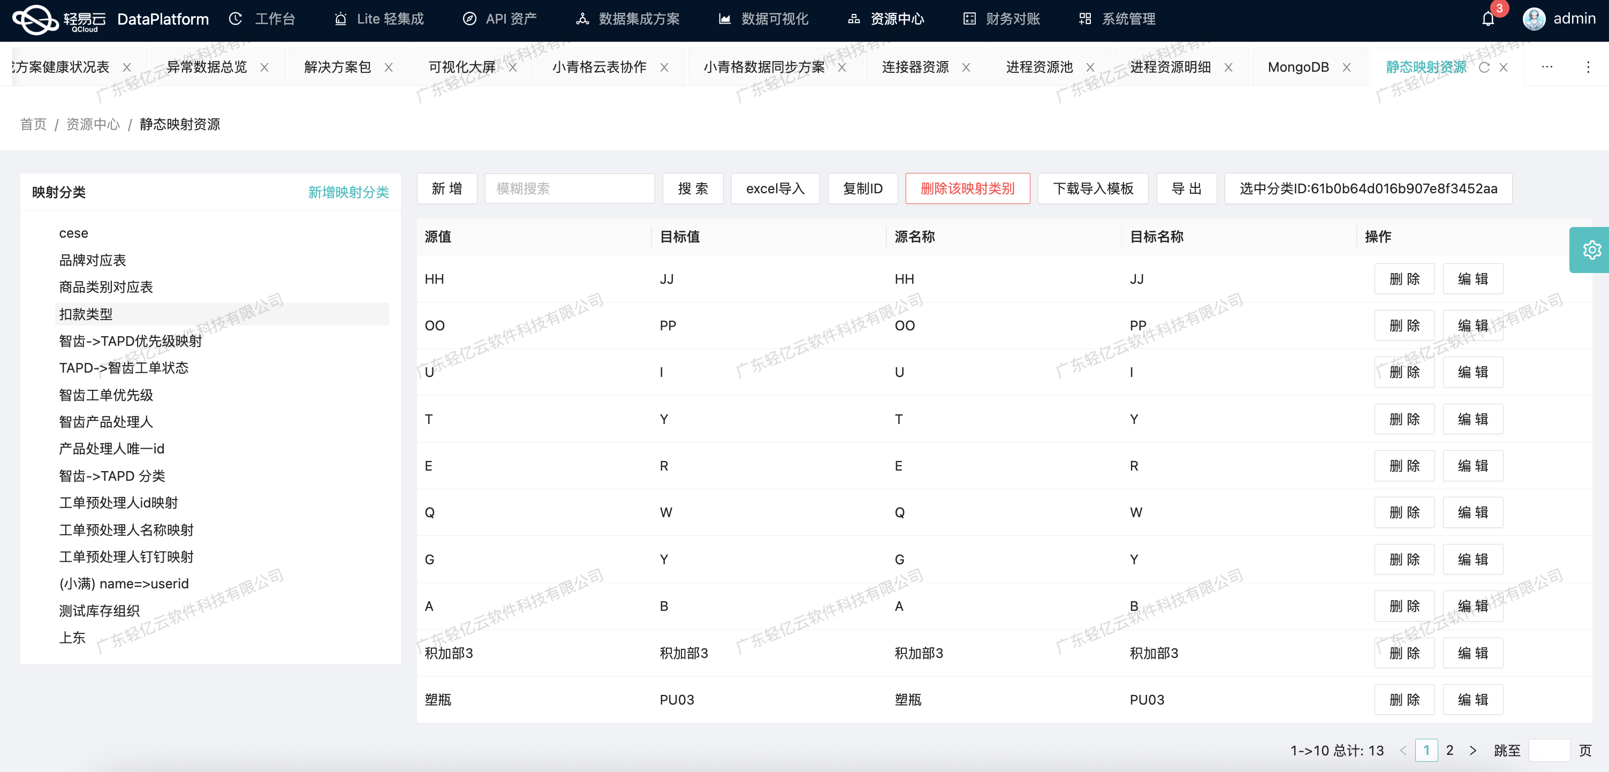Go to 首页 breadcrumb
Screen dimensions: 1609x772
(x=33, y=124)
